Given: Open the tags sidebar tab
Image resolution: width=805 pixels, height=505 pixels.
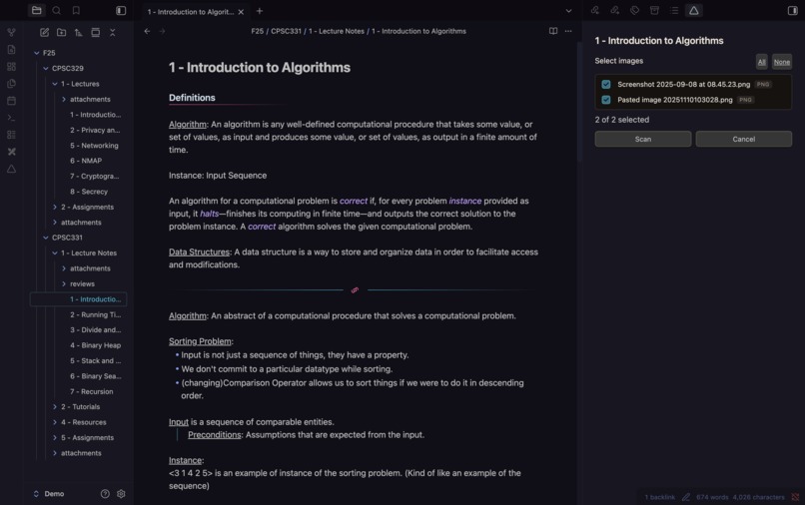Looking at the screenshot, I should [x=634, y=10].
